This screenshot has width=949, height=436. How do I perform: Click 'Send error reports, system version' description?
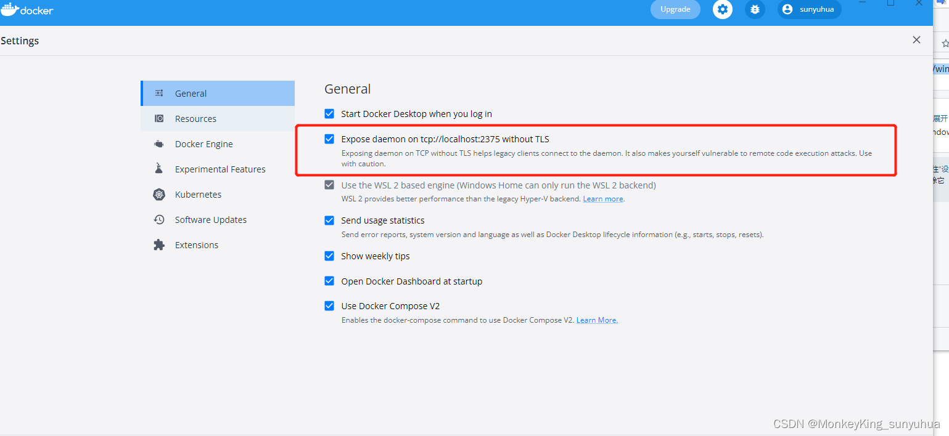click(x=553, y=235)
